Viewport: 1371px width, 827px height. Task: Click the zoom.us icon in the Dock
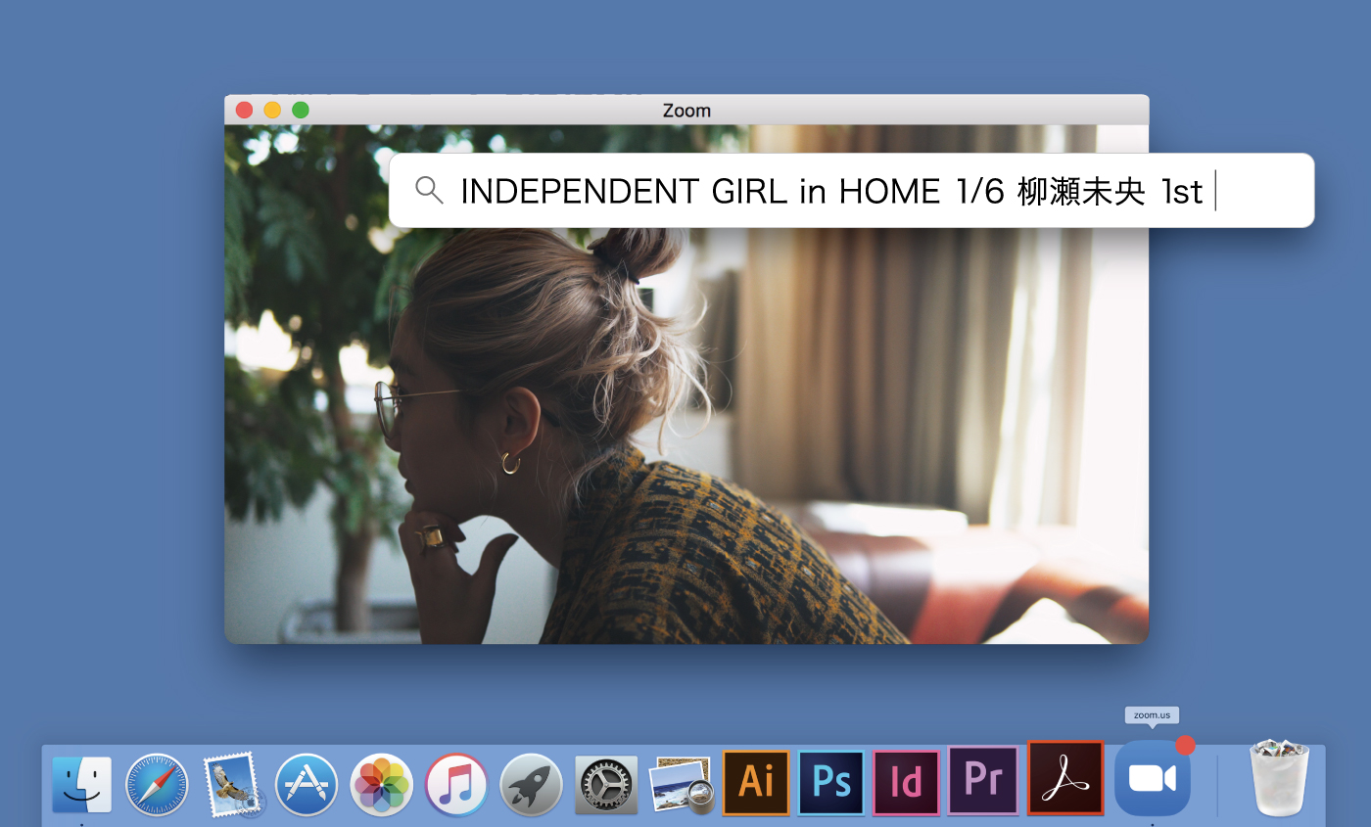pyautogui.click(x=1153, y=778)
